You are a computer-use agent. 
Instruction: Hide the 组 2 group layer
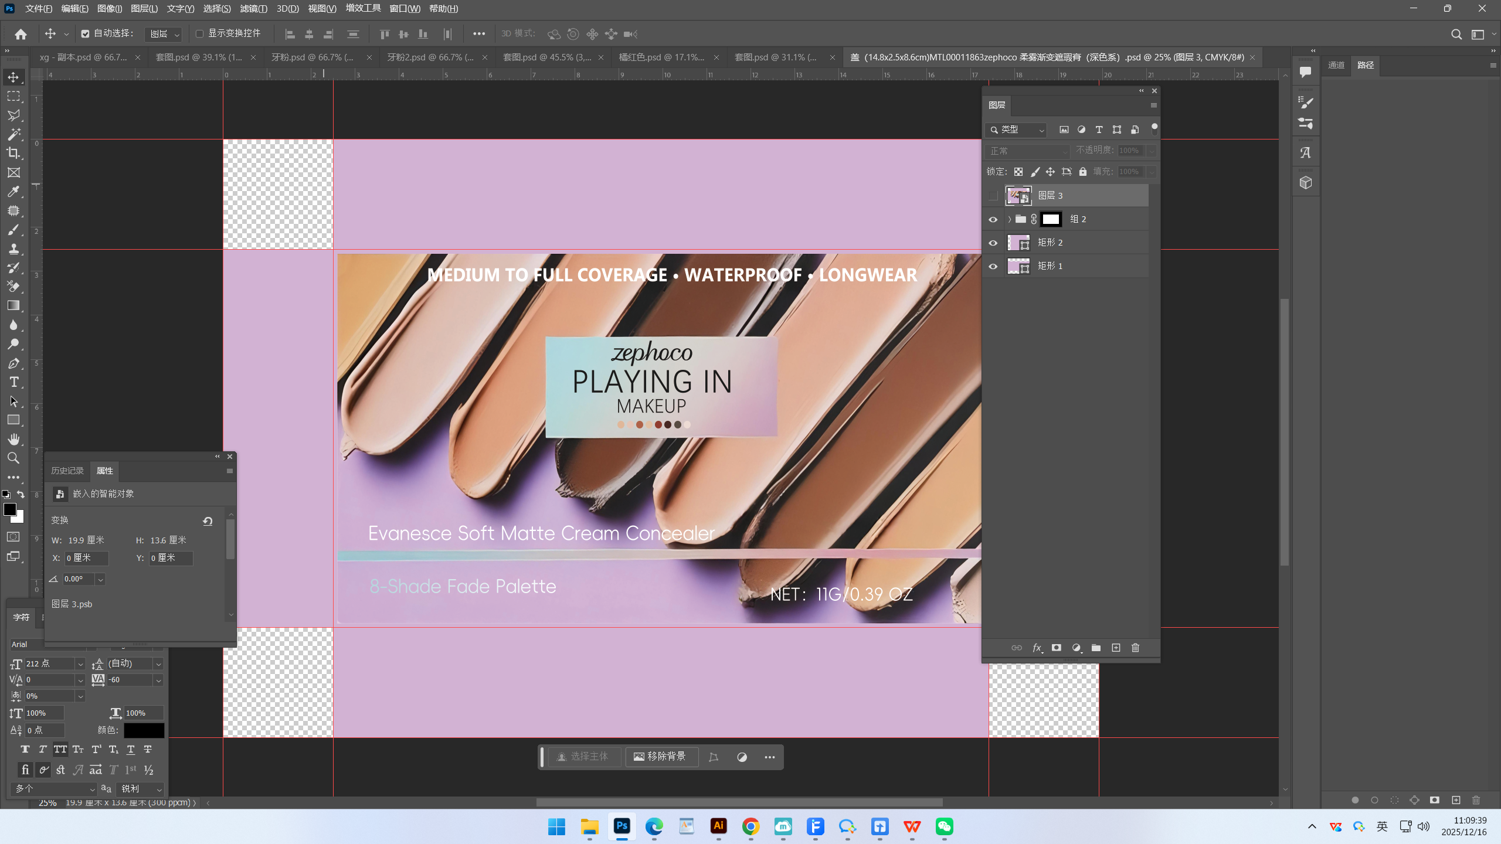(993, 219)
